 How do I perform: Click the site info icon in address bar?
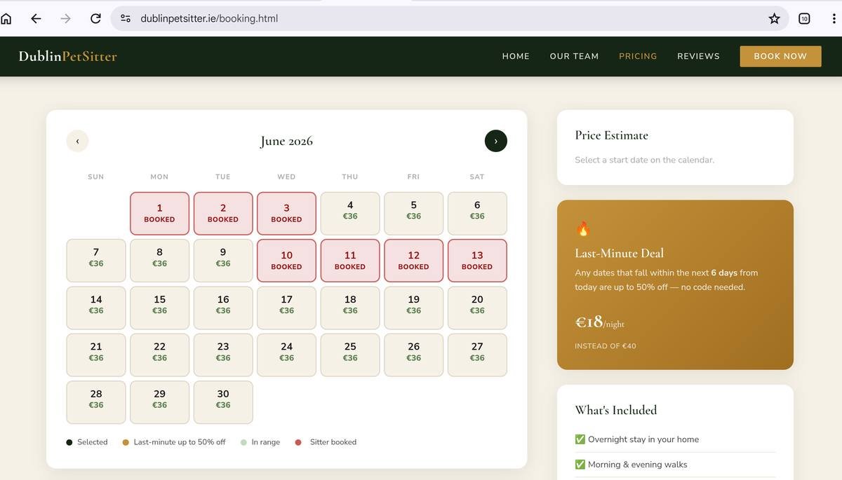pyautogui.click(x=126, y=19)
